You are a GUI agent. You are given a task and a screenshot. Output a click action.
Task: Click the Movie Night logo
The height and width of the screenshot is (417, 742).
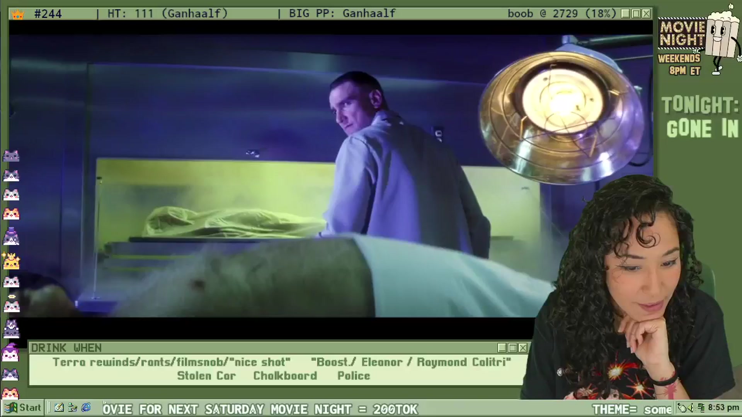[x=682, y=34]
